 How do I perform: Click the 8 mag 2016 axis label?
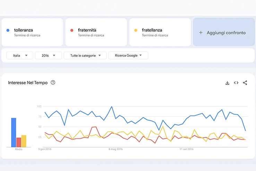pyautogui.click(x=116, y=149)
